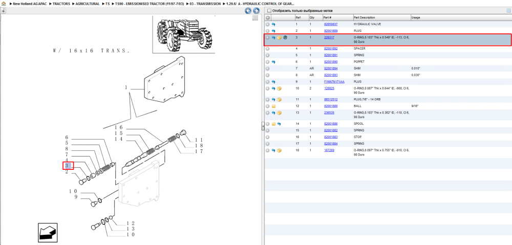This screenshot has width=512, height=245.
Task: Collapse parts panel using splitter handle arrow
Action: pyautogui.click(x=263, y=126)
